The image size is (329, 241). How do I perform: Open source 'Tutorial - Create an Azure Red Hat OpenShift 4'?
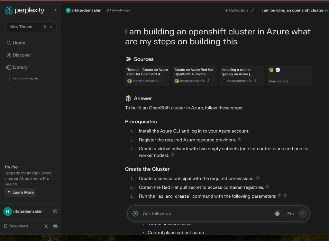(x=148, y=76)
